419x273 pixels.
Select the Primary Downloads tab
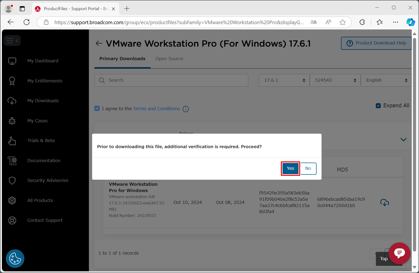[x=122, y=59]
